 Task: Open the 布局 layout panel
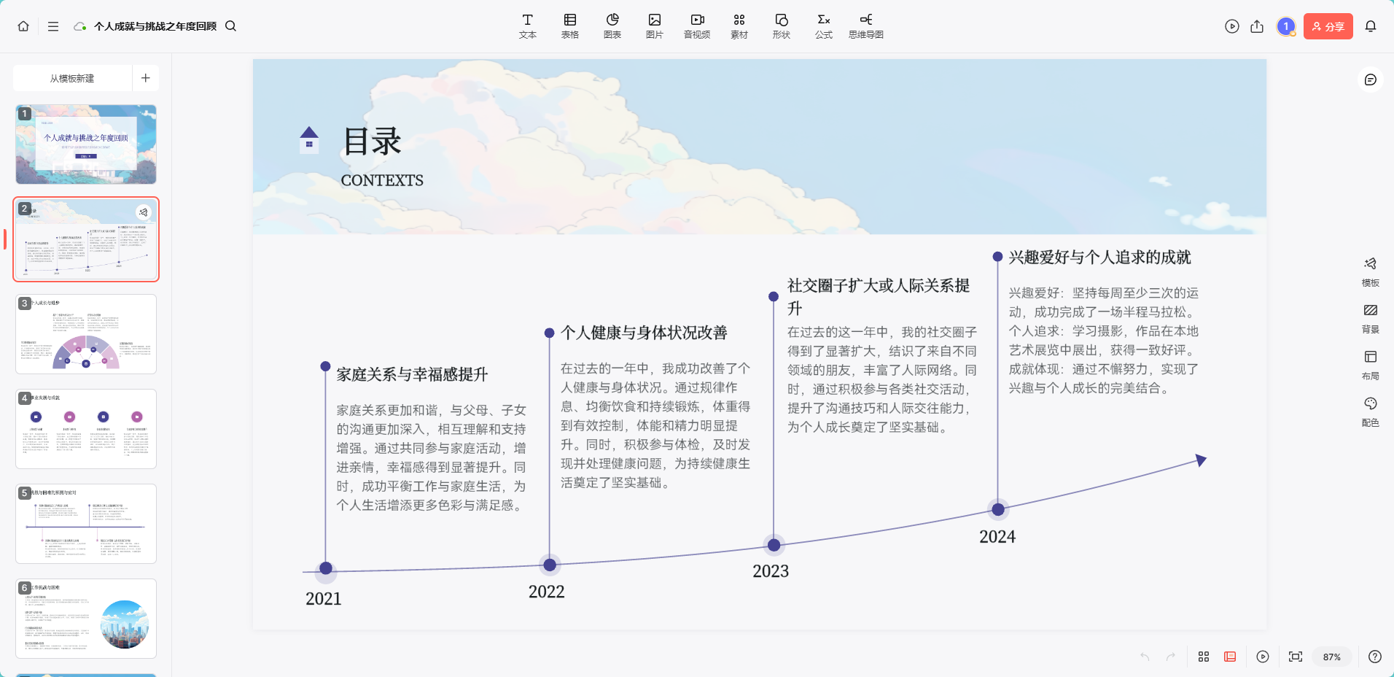point(1371,365)
